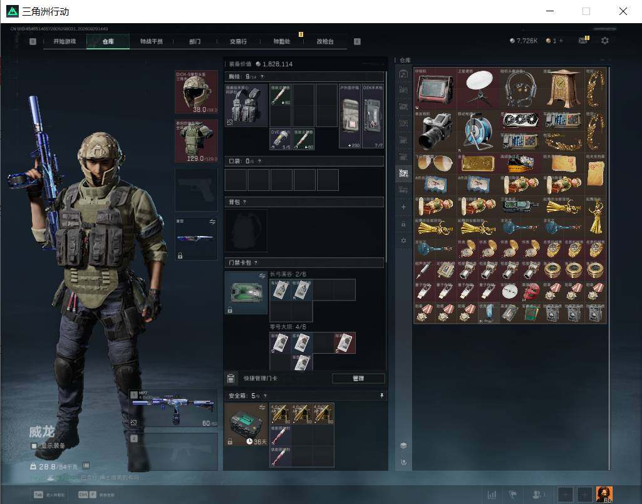Click the quick keycard management icon beside 快捷管理门卡

230,378
